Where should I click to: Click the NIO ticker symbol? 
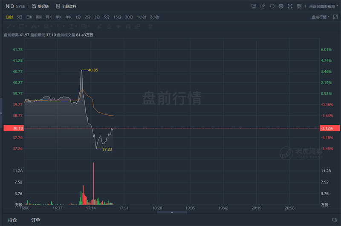10,6
